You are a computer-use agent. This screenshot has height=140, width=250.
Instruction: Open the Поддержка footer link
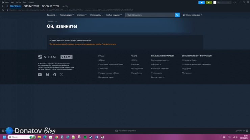pyautogui.click(x=186, y=69)
